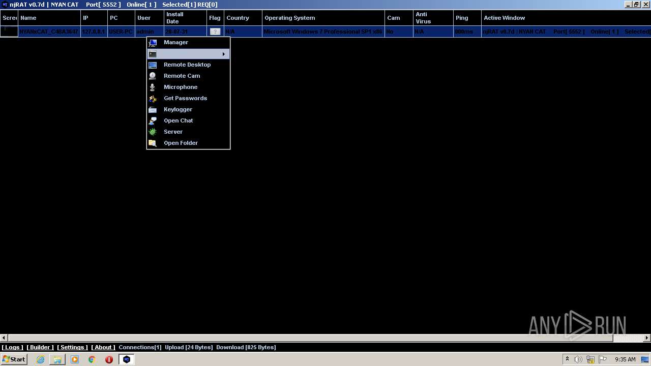Click the horizontal scrollbar left arrow

4,338
